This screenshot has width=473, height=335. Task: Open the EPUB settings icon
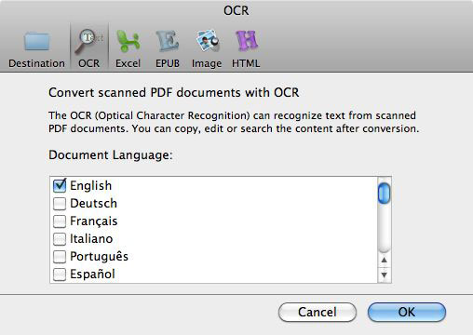click(168, 41)
